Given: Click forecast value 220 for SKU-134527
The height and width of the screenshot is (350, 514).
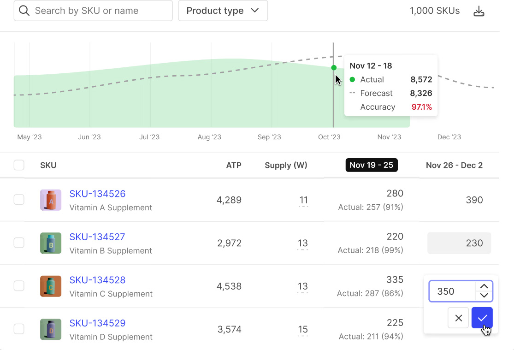Looking at the screenshot, I should 395,237.
